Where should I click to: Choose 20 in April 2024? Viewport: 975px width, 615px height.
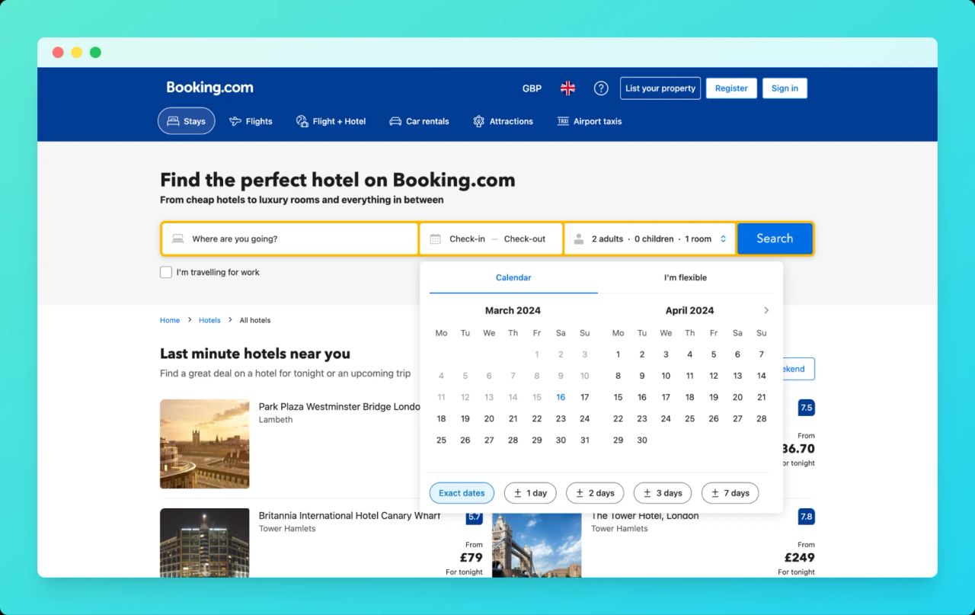click(x=737, y=397)
